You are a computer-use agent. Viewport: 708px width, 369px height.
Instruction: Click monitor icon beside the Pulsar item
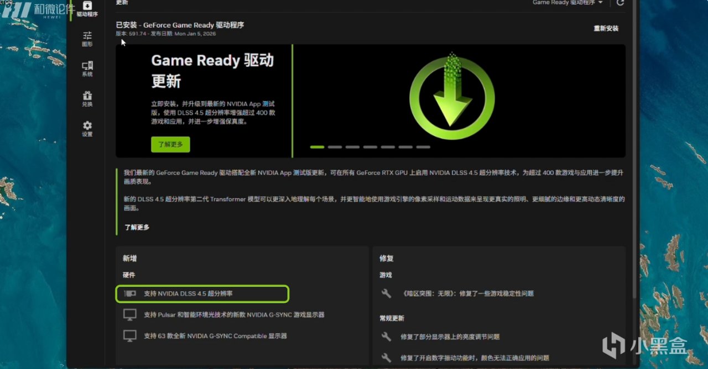(130, 315)
